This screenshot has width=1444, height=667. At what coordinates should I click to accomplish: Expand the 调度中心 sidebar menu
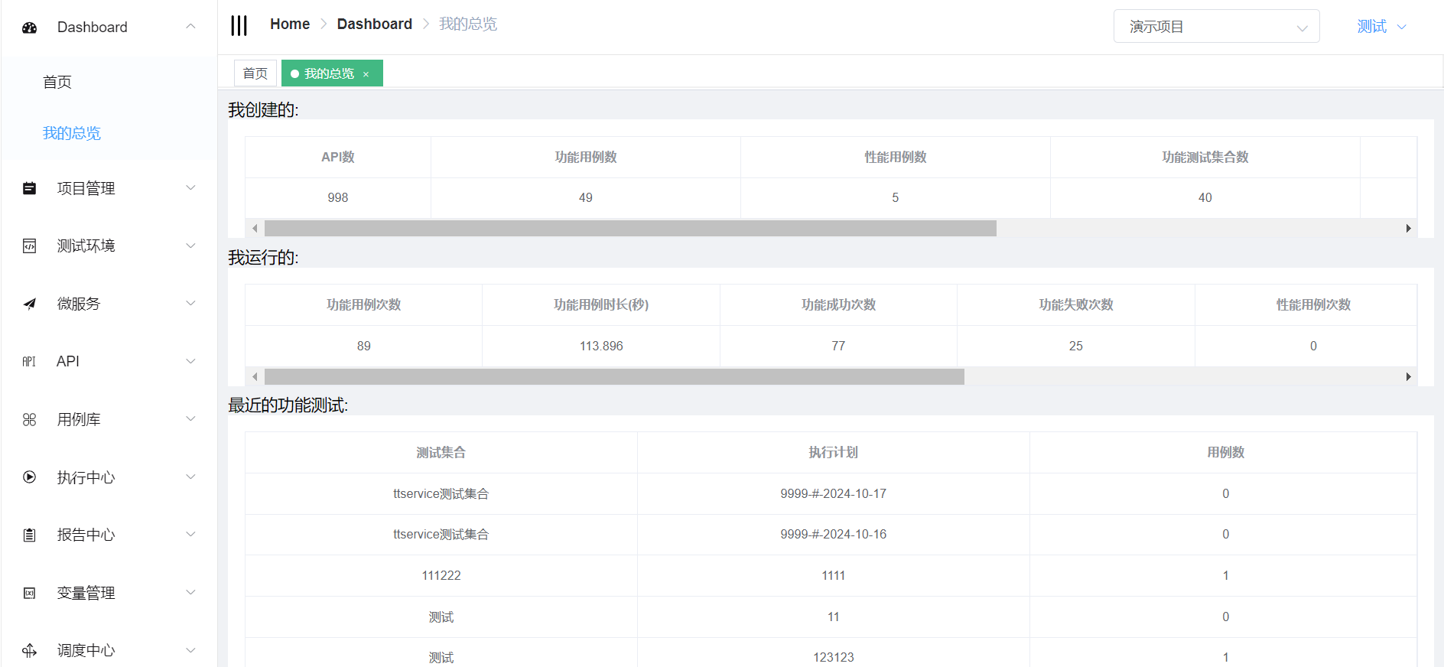190,650
